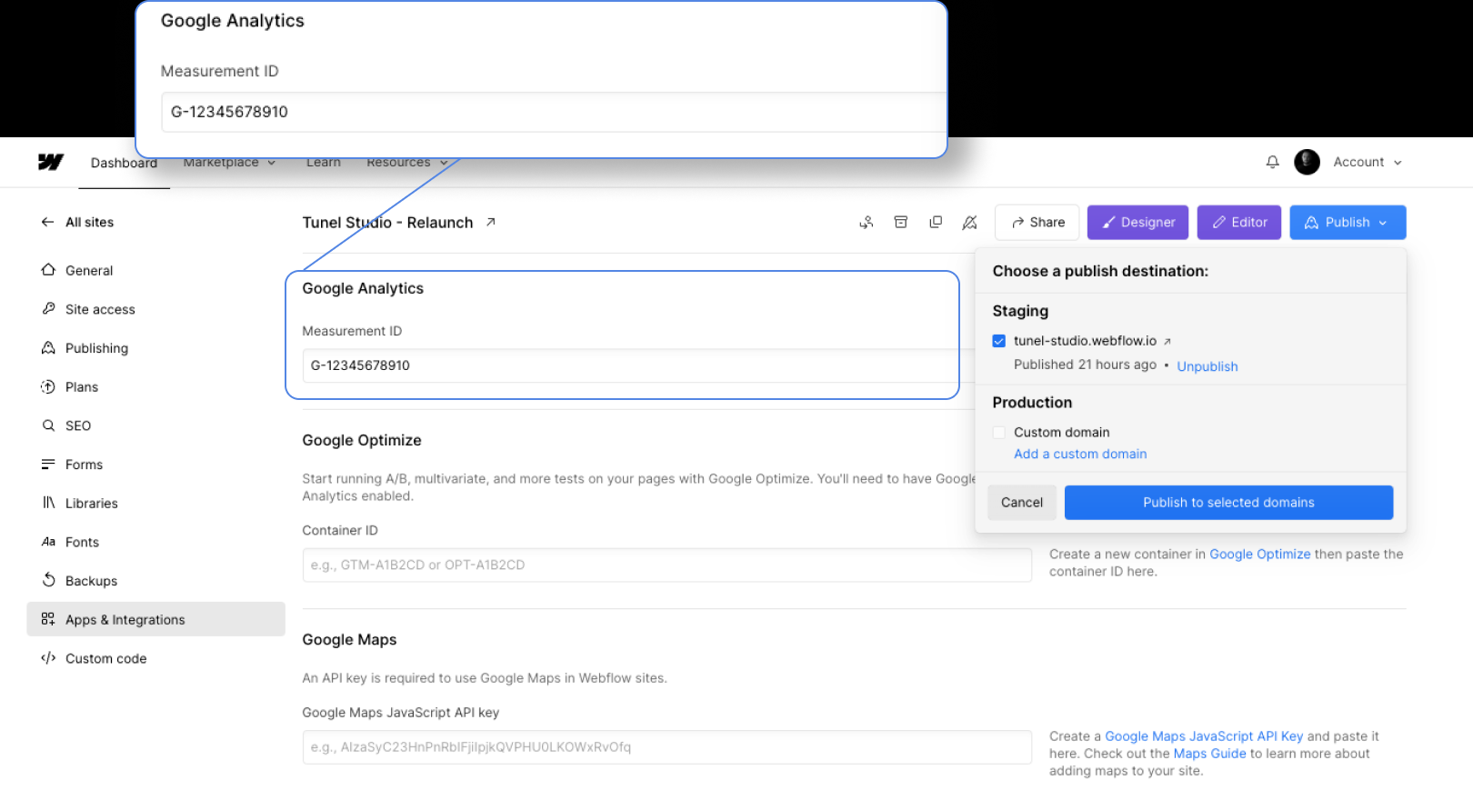
Task: Focus the Google Maps API key field
Action: 667,747
